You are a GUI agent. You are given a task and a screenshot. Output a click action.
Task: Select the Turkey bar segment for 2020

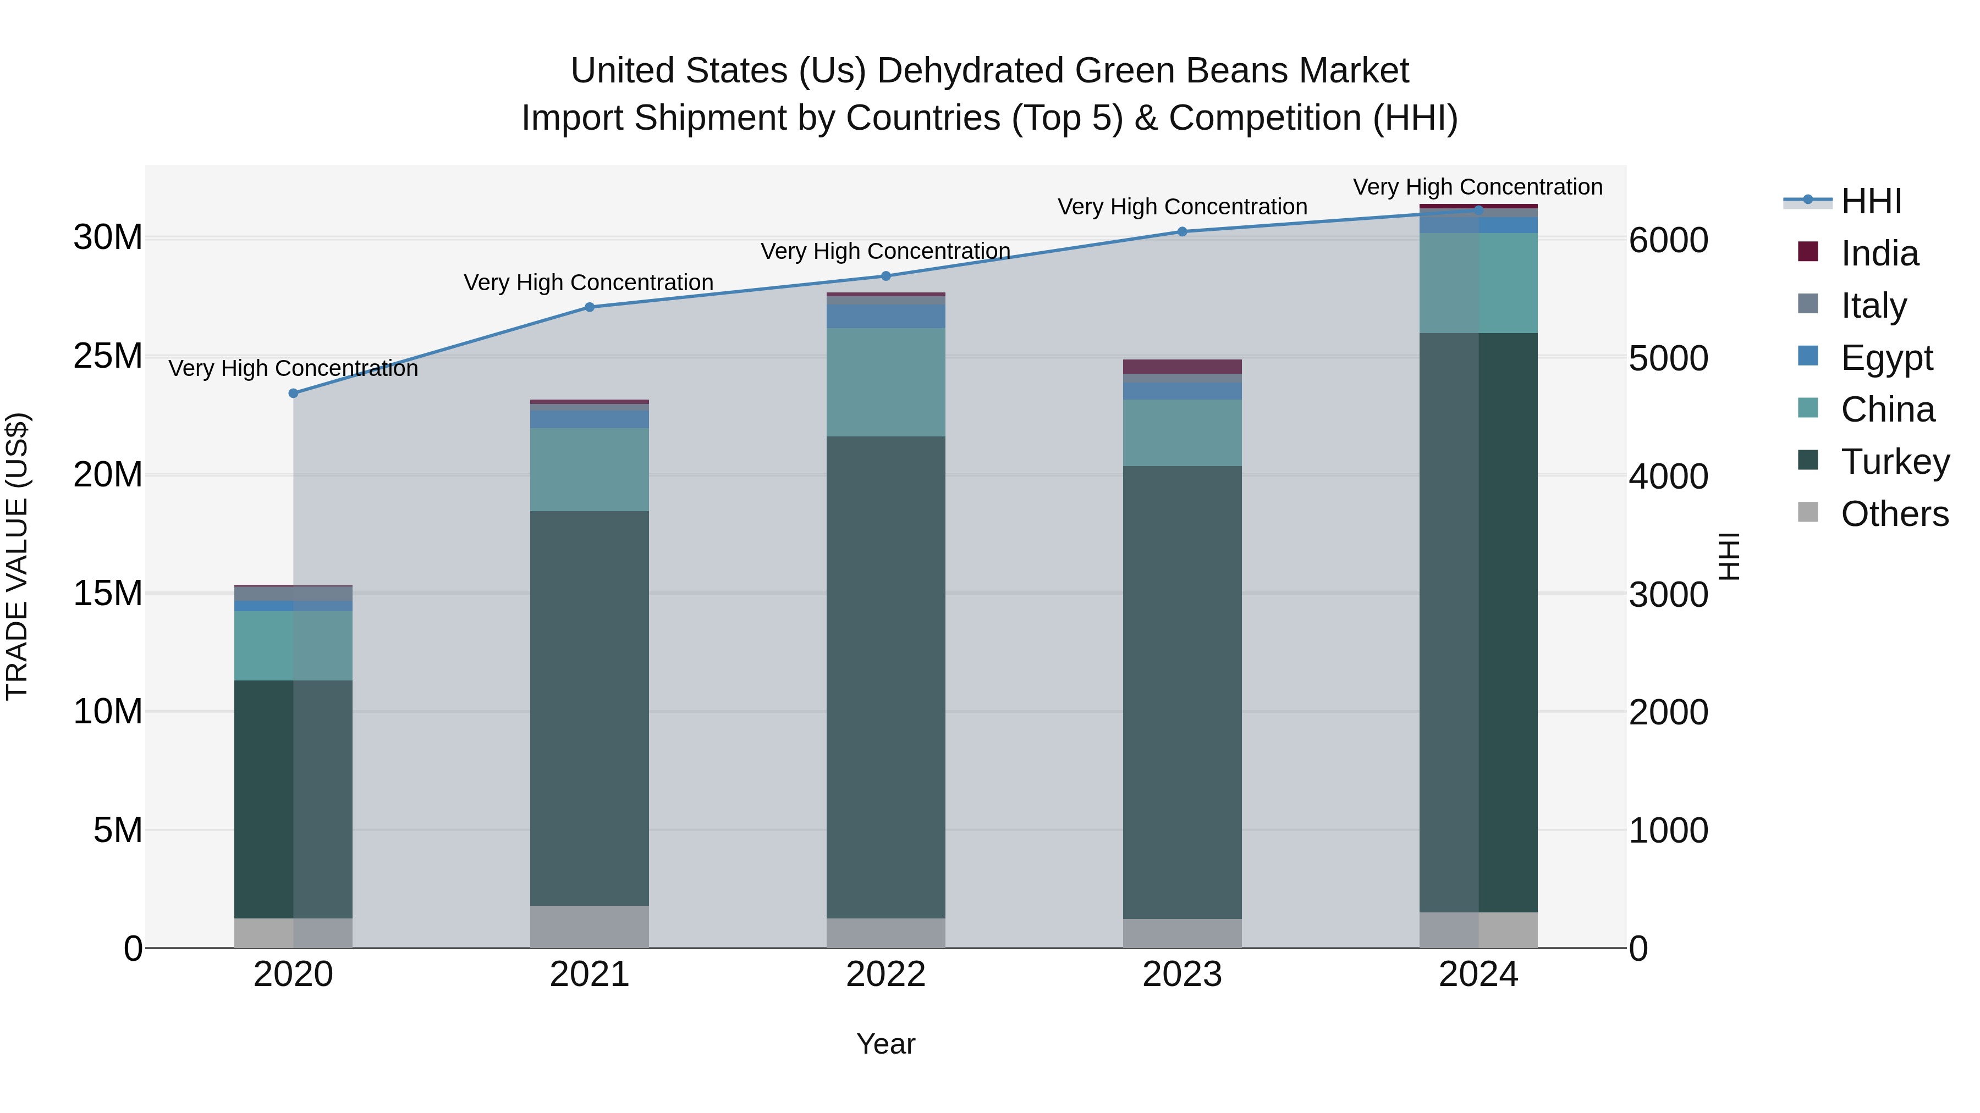tap(293, 800)
